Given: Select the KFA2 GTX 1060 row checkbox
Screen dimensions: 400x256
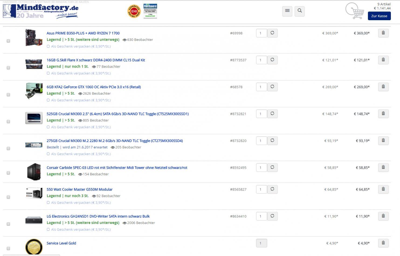Looking at the screenshot, I should pos(8,95).
